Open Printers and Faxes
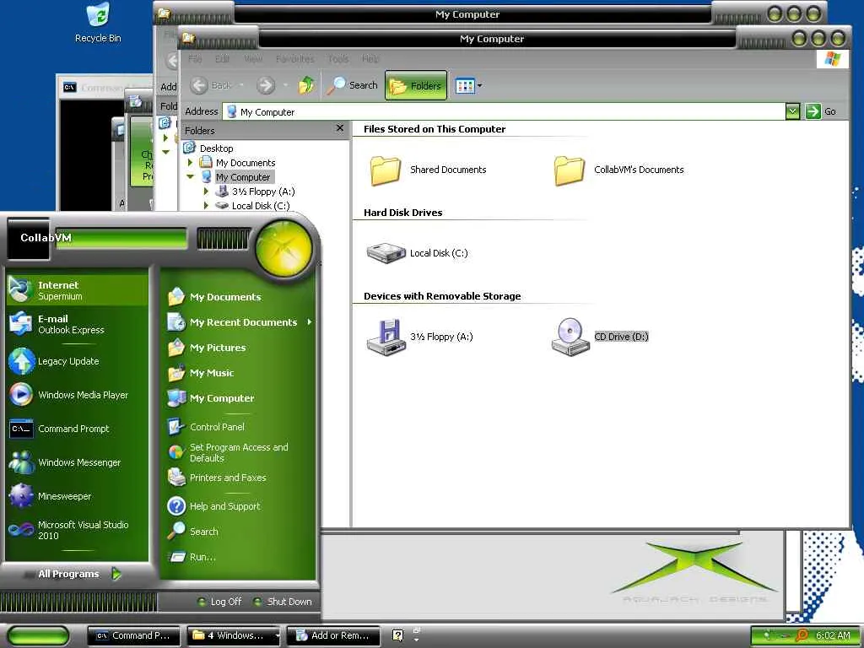The width and height of the screenshot is (864, 648). point(239,478)
